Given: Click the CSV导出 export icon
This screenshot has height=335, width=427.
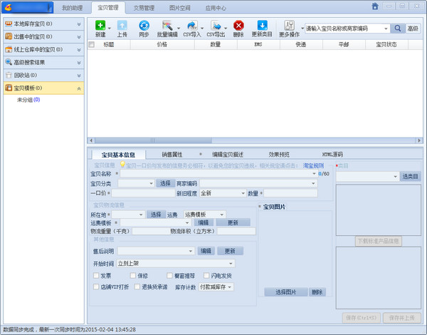Looking at the screenshot, I should click(214, 26).
